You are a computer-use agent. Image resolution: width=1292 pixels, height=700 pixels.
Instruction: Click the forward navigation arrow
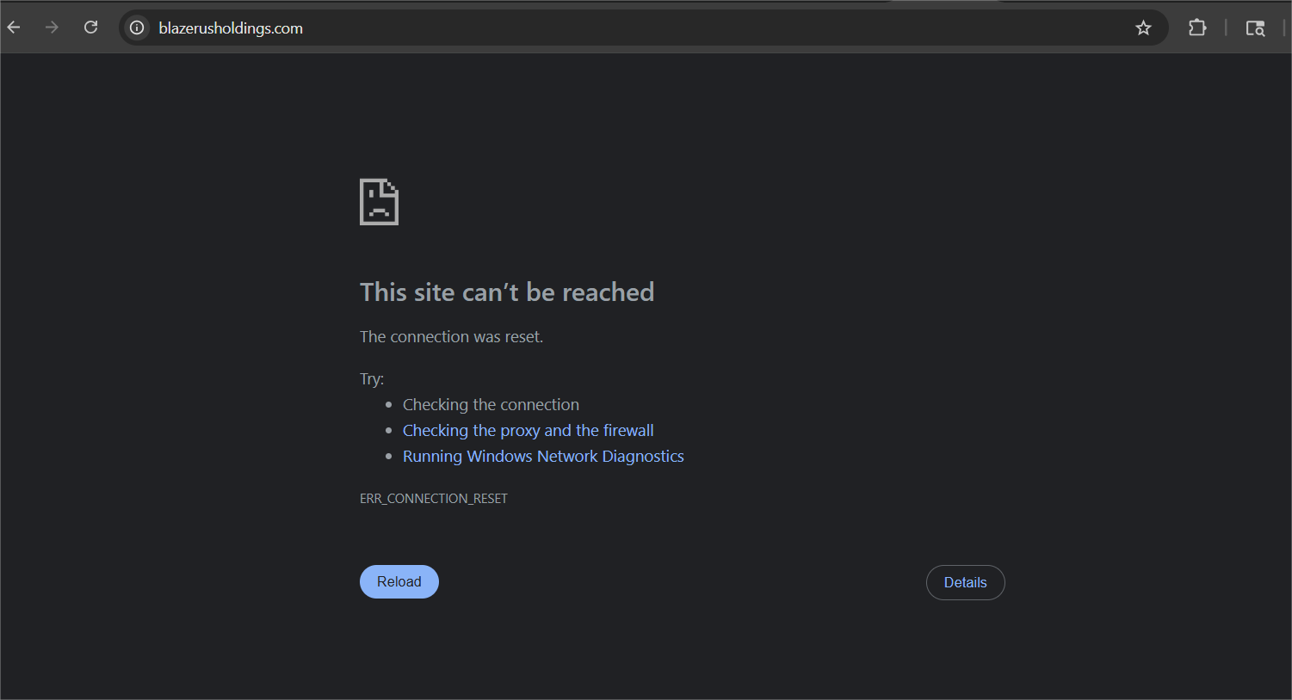tap(52, 28)
